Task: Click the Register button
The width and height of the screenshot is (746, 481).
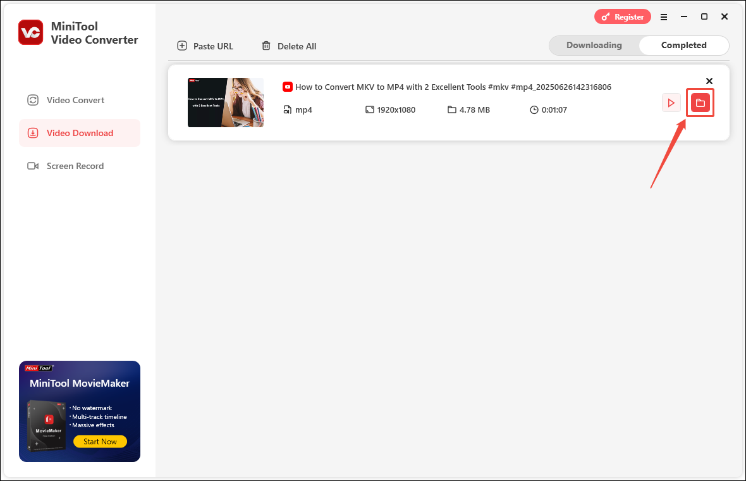Action: (x=622, y=16)
